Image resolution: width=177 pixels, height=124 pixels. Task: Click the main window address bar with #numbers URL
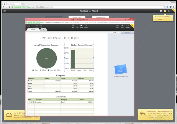(87, 7)
